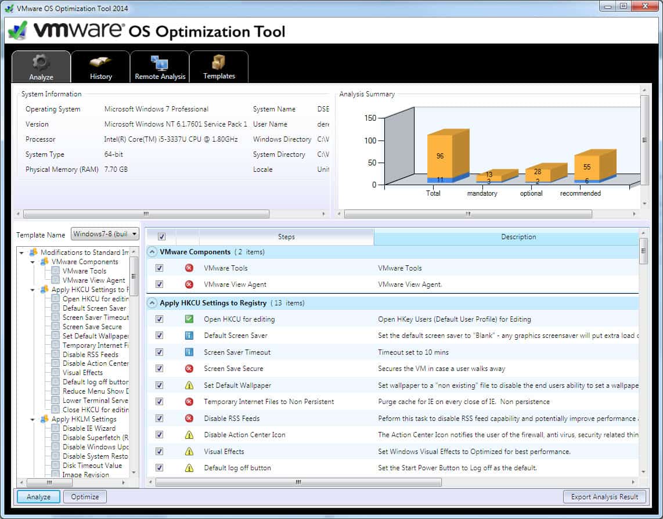Click yellow warning icon for Visual Effects
Screen dimensions: 663x519
click(189, 451)
